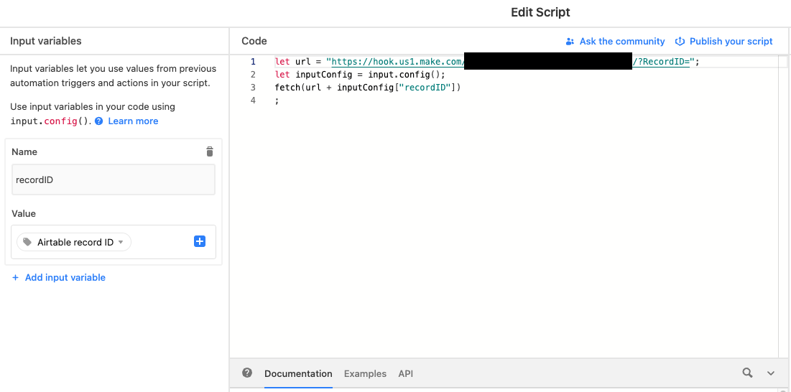Open the search magnifier in documentation bar
791x392 pixels.
click(748, 373)
